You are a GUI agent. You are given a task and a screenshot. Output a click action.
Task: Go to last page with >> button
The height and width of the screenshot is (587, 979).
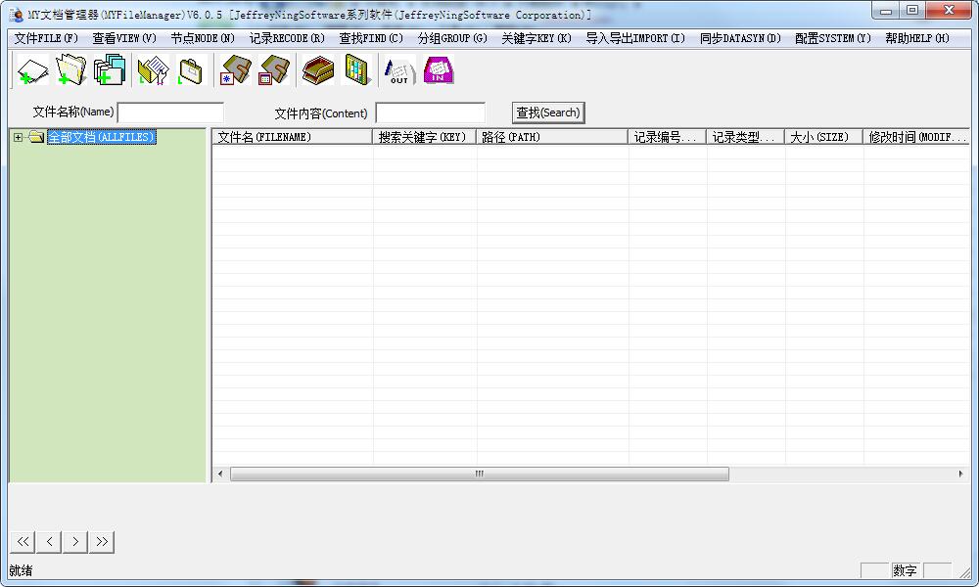coord(102,541)
